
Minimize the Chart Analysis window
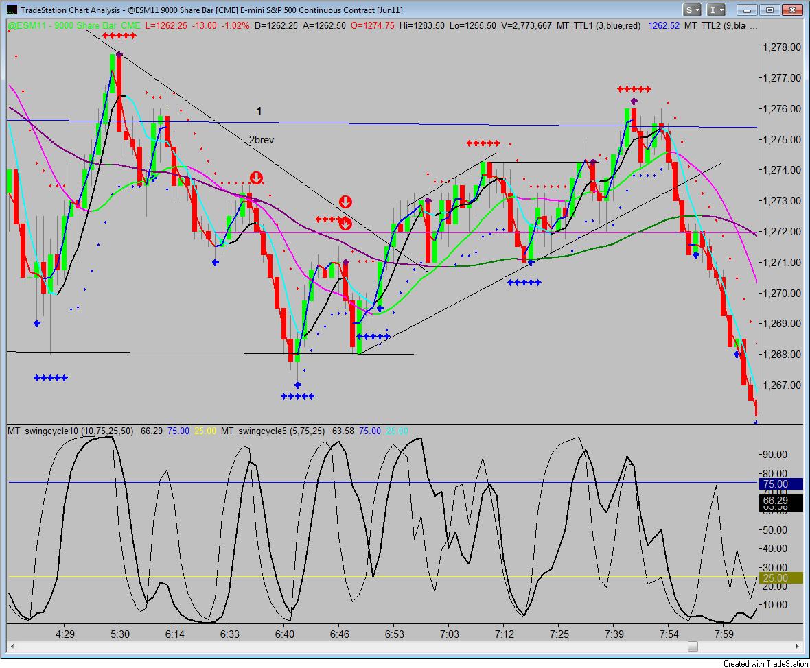(x=746, y=10)
